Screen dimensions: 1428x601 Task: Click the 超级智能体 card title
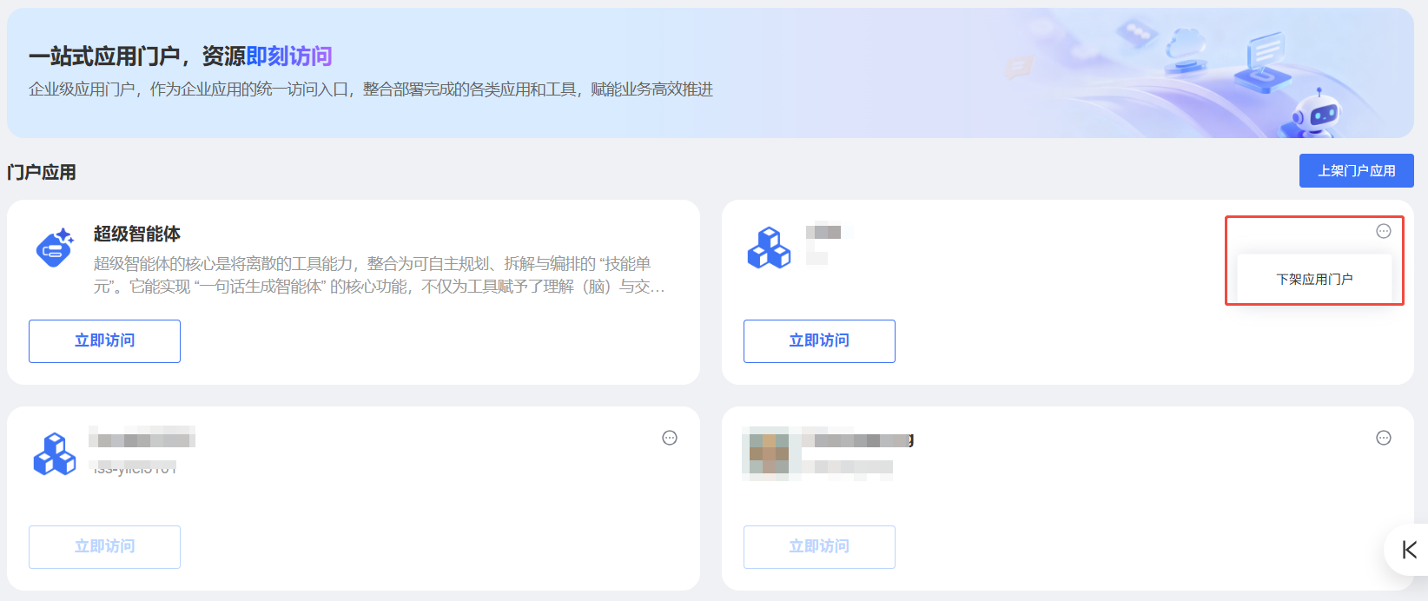click(x=137, y=234)
